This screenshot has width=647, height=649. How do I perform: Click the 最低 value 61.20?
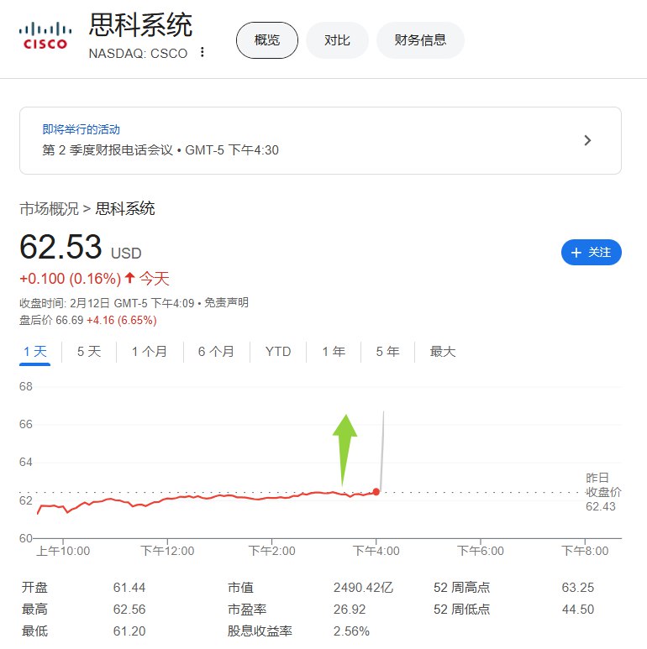[129, 631]
